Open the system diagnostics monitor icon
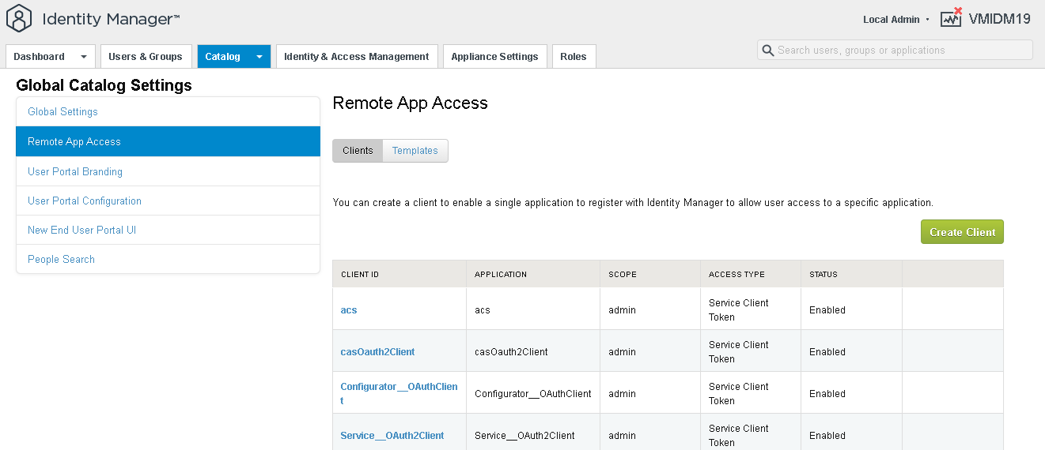Image resolution: width=1045 pixels, height=450 pixels. 951,17
